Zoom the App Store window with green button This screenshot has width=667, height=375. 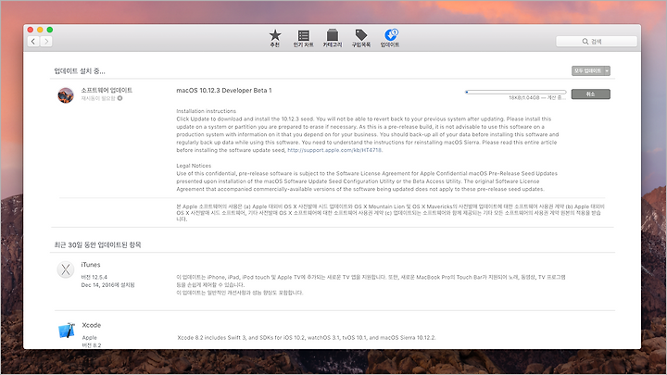[x=50, y=30]
